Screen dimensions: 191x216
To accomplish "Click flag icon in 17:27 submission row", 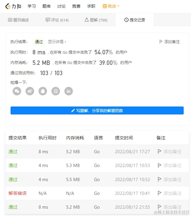I will 160,151.
